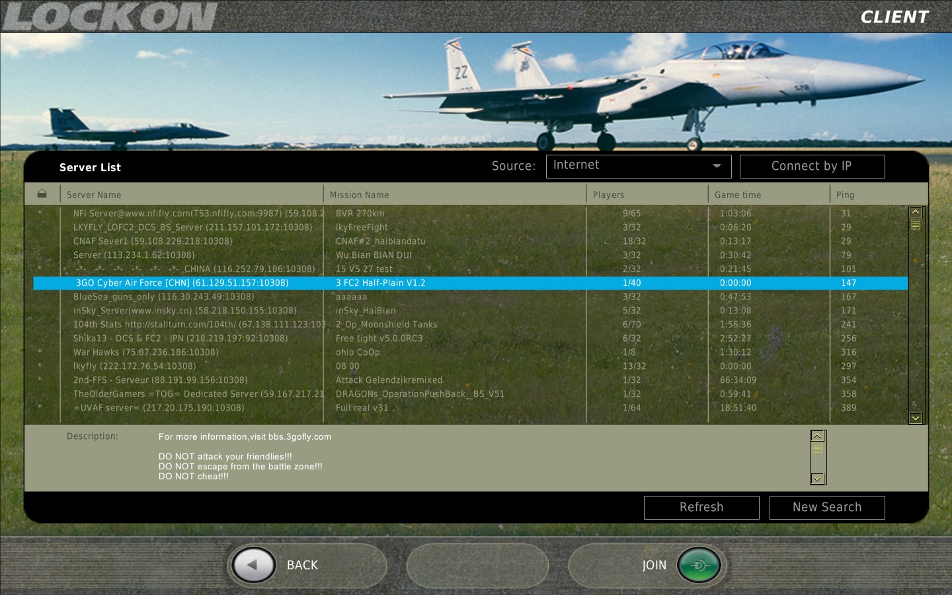Click the BACK text label

tap(302, 565)
